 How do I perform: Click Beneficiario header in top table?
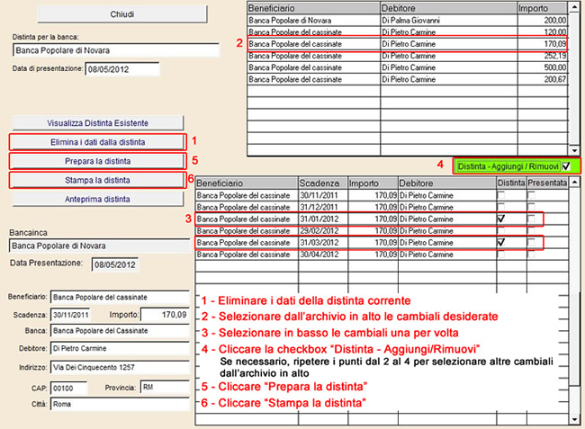[313, 8]
